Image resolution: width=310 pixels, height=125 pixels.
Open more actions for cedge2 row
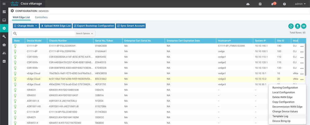click(x=302, y=63)
